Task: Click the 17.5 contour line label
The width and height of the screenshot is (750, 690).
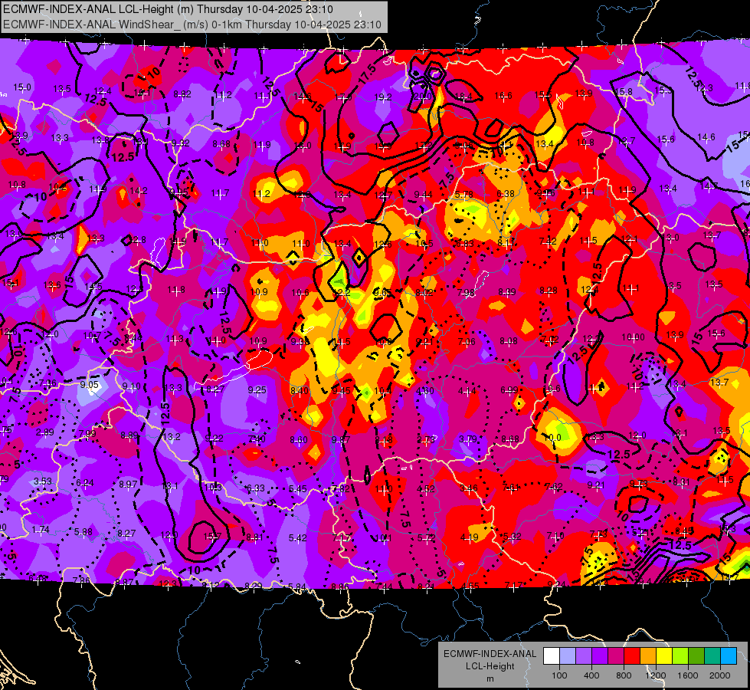Action: (368, 74)
